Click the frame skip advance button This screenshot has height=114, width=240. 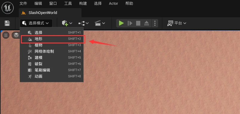tap(130, 23)
